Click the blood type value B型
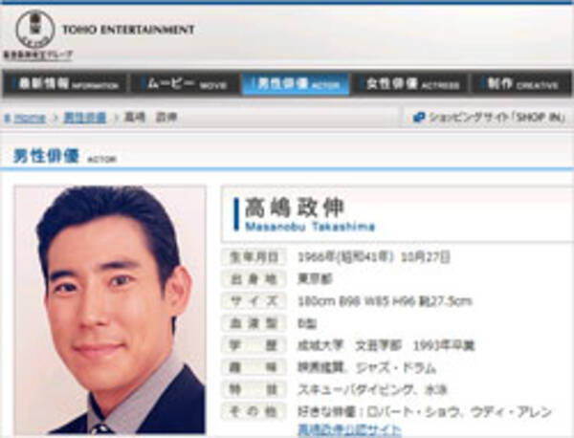 pos(307,323)
